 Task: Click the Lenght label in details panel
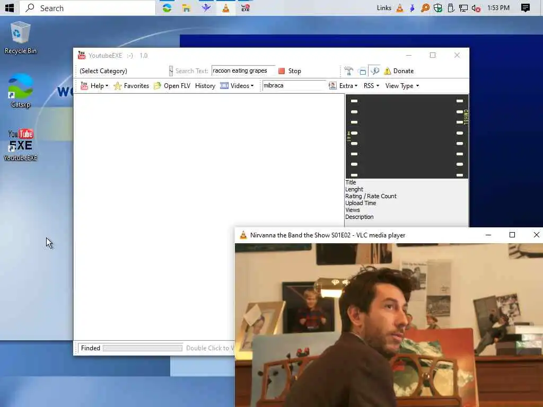(354, 189)
